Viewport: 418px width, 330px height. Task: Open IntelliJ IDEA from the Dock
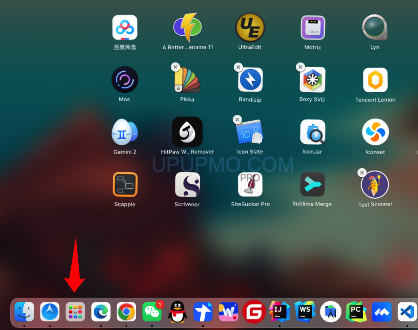[x=279, y=312]
